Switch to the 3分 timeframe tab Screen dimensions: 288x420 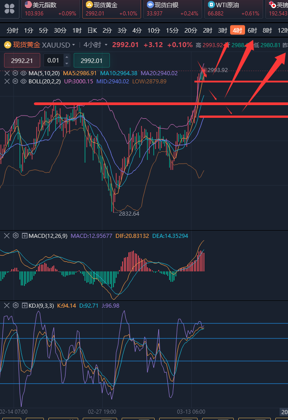(x=122, y=30)
